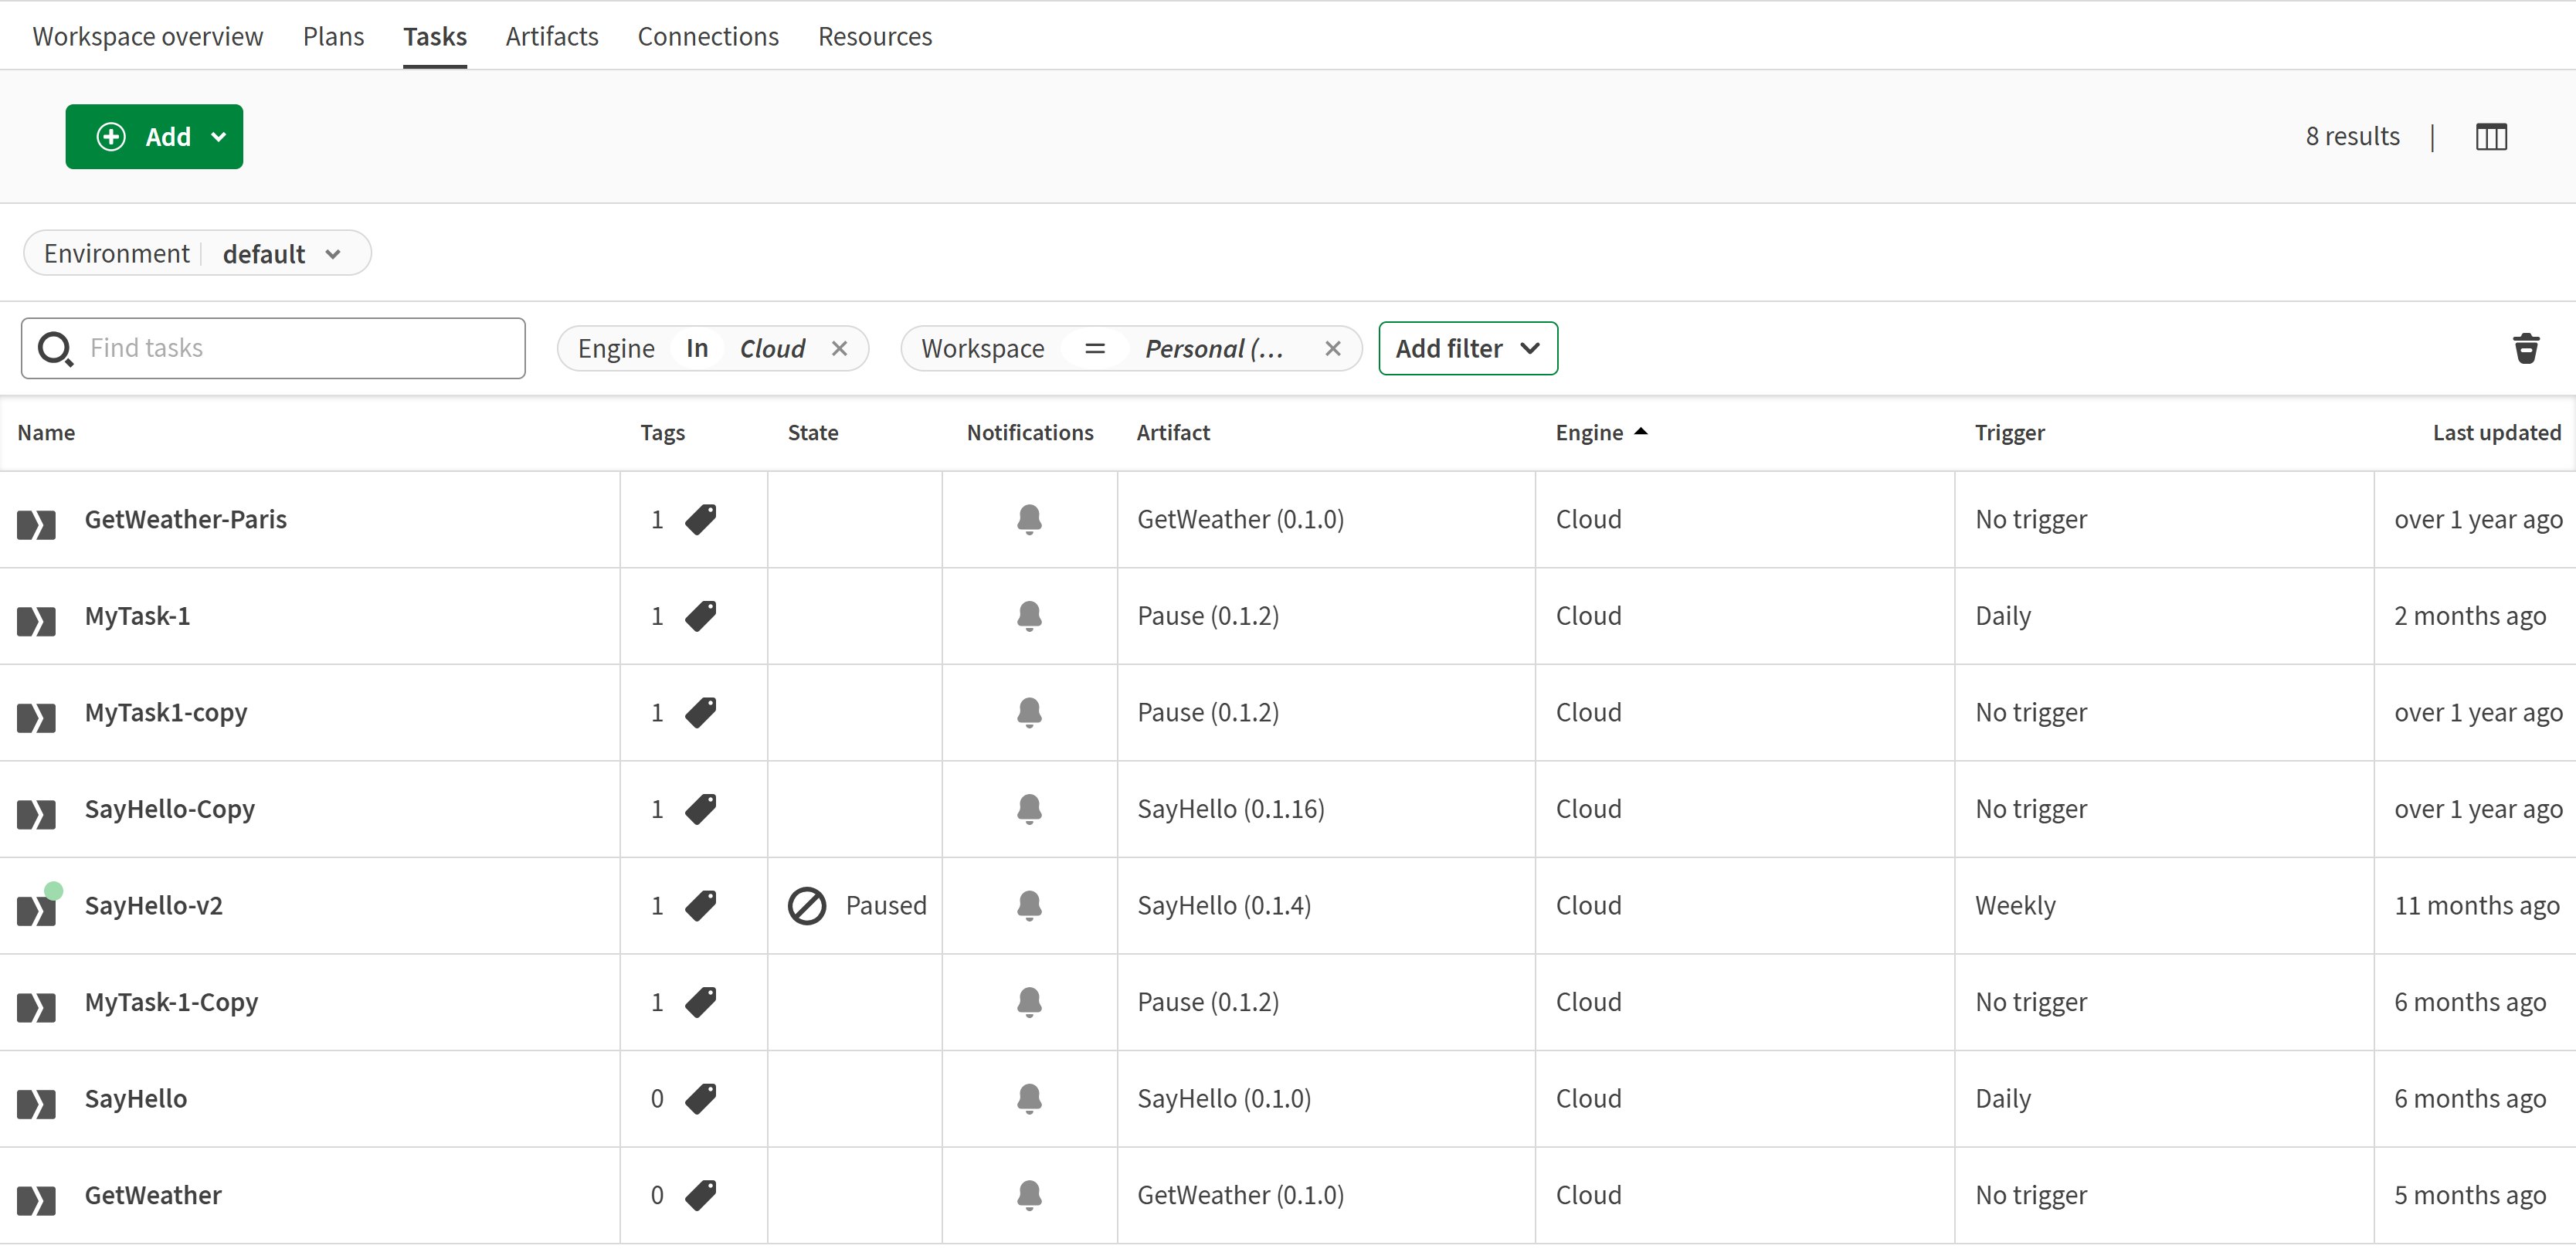
Task: Click the Add button to create a task
Action: (x=154, y=137)
